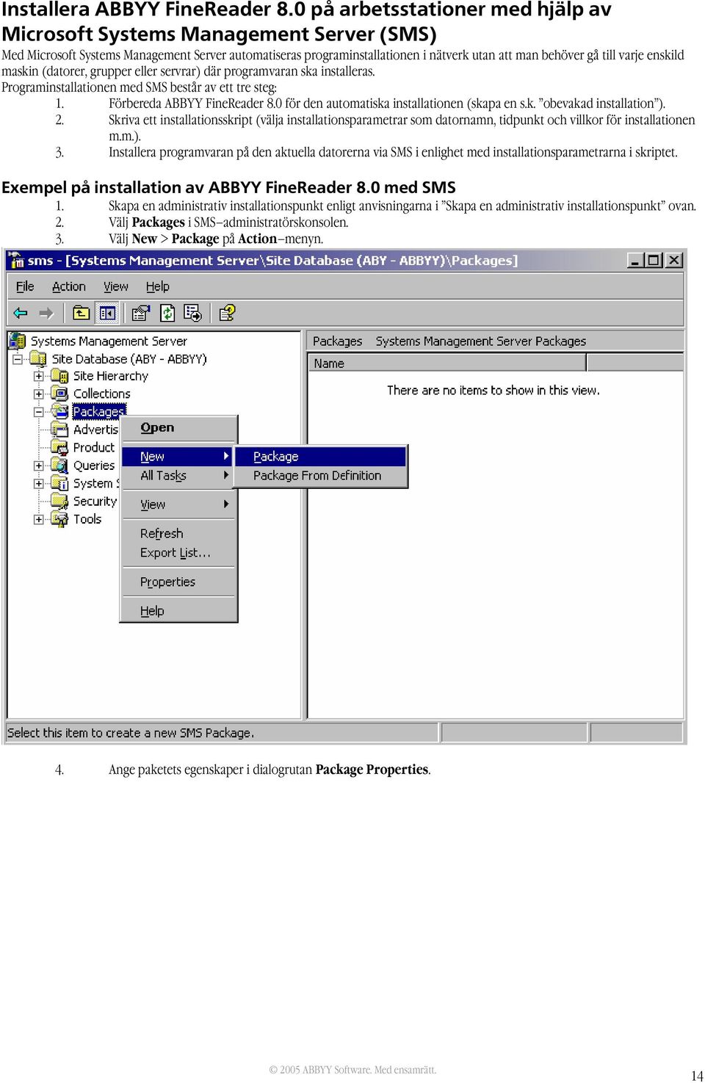705x1083 pixels.
Task: Minimize the sms console window
Action: click(x=635, y=261)
